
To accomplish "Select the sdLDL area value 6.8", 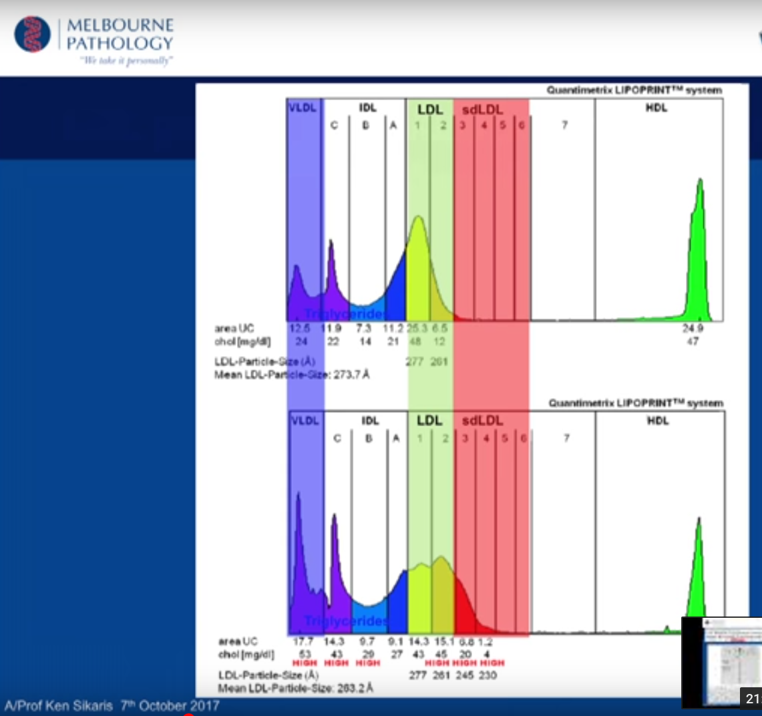I will (x=467, y=642).
